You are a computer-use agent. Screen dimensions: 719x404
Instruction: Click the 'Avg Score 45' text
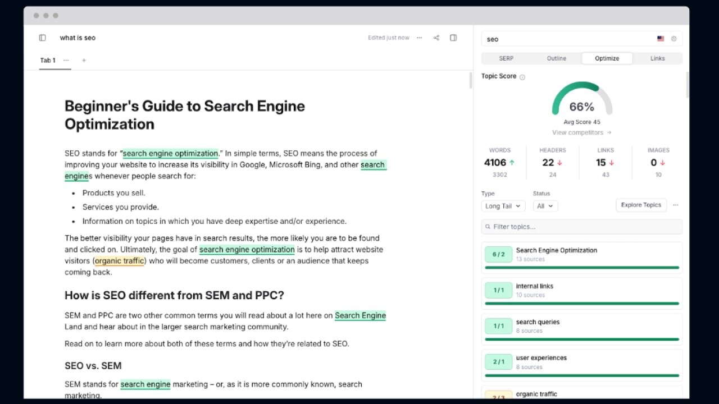(x=582, y=122)
